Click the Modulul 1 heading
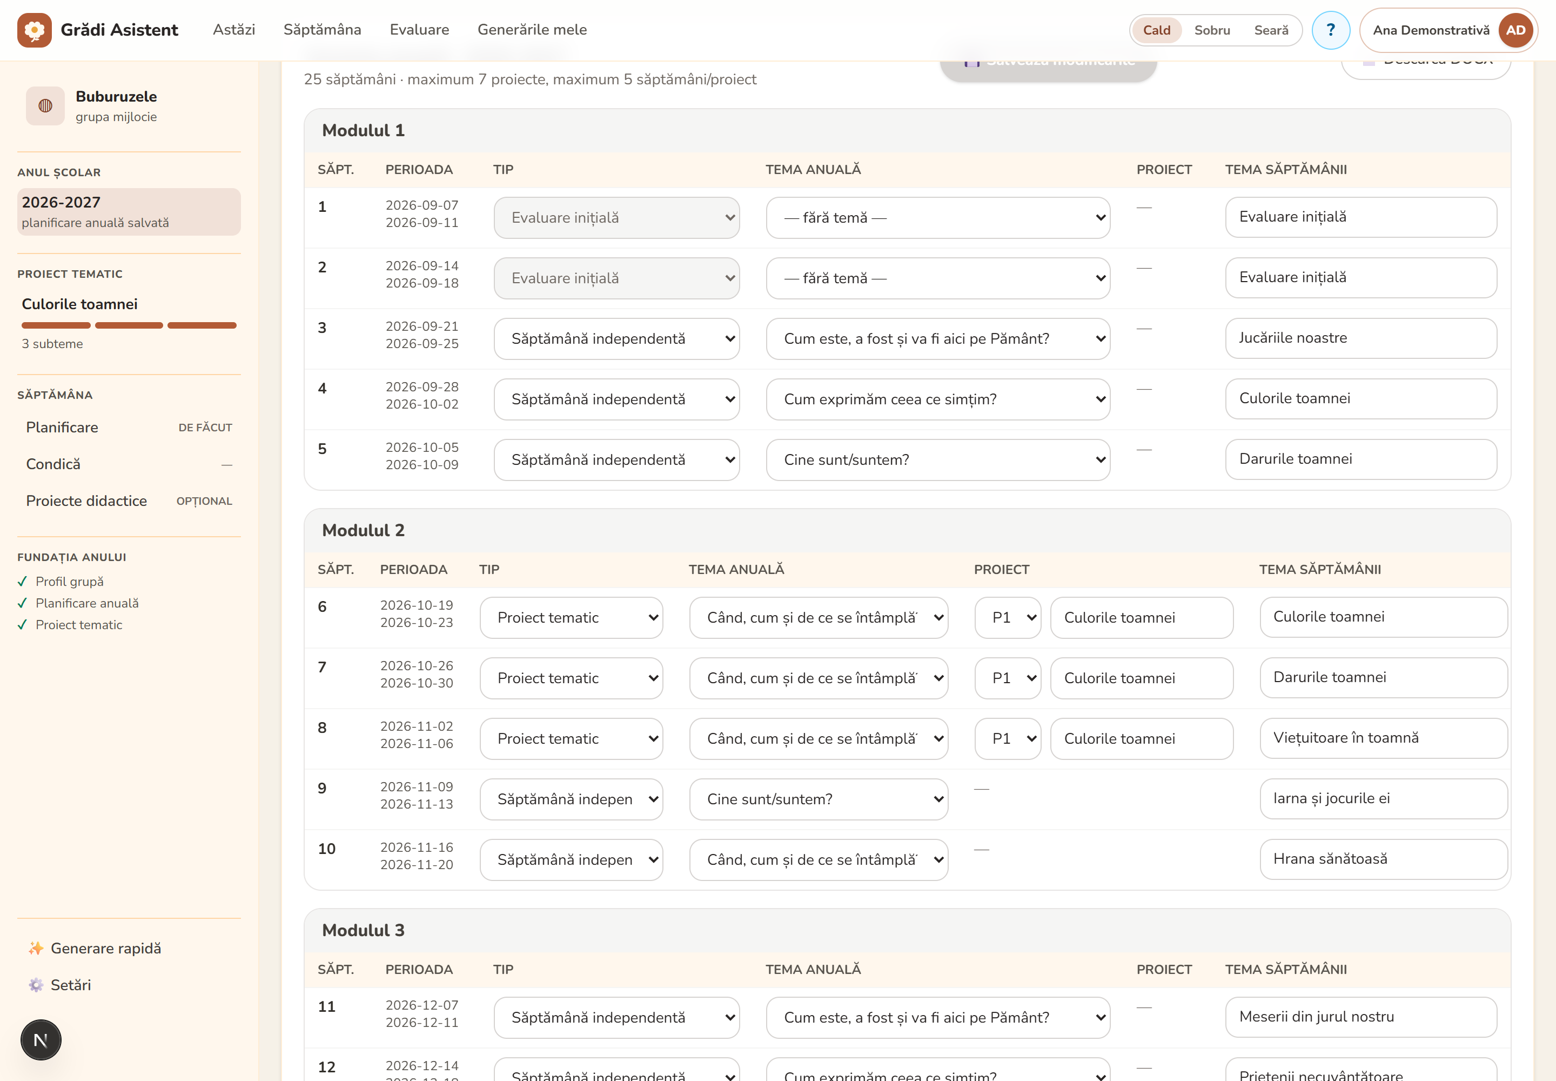This screenshot has height=1081, width=1556. click(x=363, y=131)
